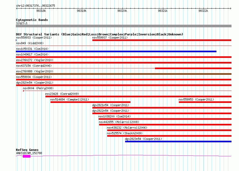The image size is (239, 171).
Task: Click the 98318k ruler label
Action: pyautogui.click(x=41, y=11)
